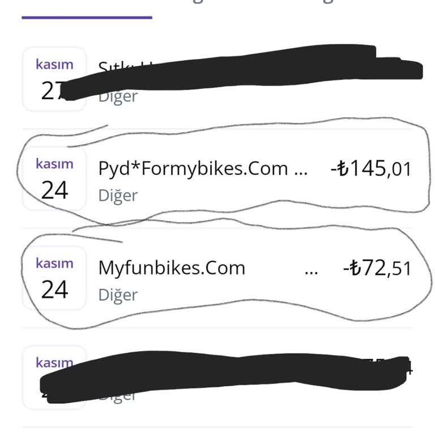
Task: Tap Diğer category under Pyd*Formybikes.Com
Action: [x=118, y=195]
